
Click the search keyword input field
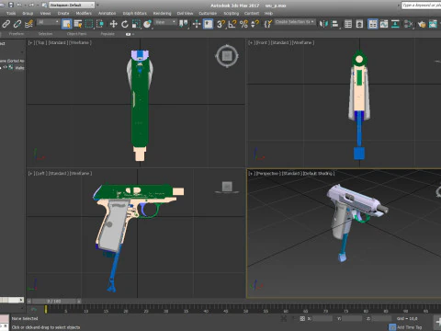422,6
